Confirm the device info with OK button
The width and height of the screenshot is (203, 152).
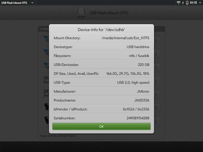point(101,126)
